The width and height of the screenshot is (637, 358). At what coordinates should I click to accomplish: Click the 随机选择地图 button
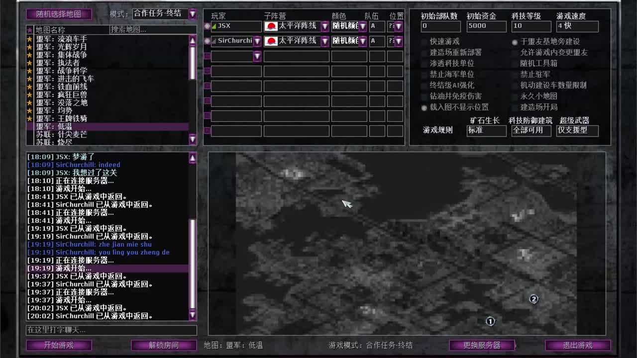pos(59,14)
